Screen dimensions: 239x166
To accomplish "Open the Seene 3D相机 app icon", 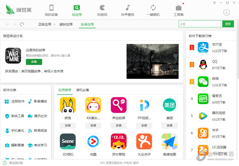I will (68, 141).
